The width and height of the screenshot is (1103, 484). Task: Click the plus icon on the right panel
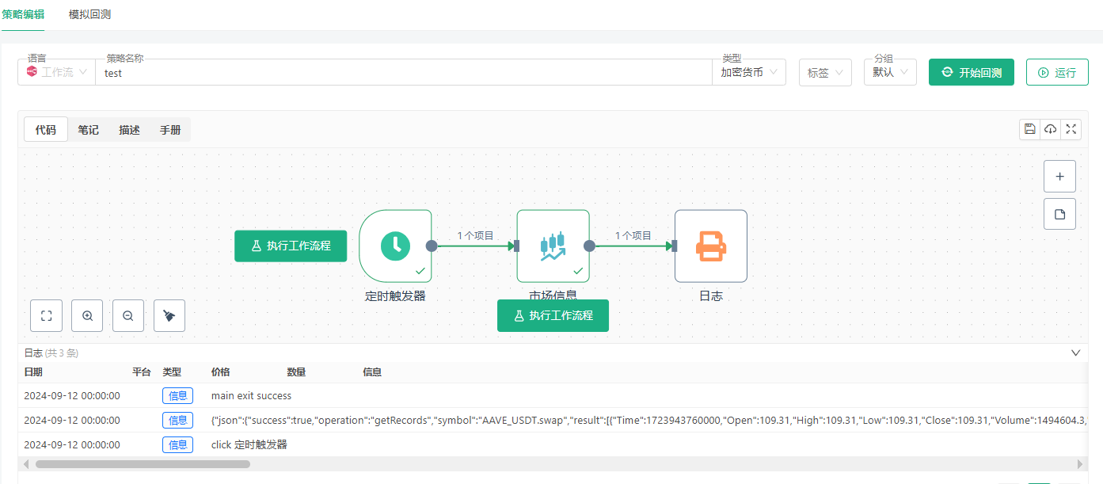click(x=1059, y=175)
